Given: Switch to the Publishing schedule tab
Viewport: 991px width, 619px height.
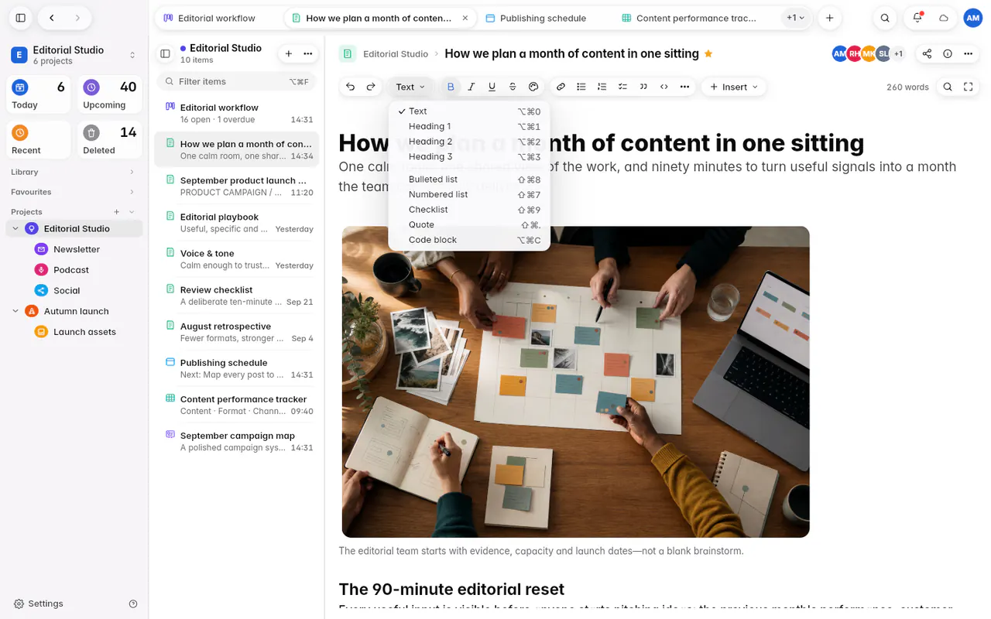Looking at the screenshot, I should [x=542, y=18].
